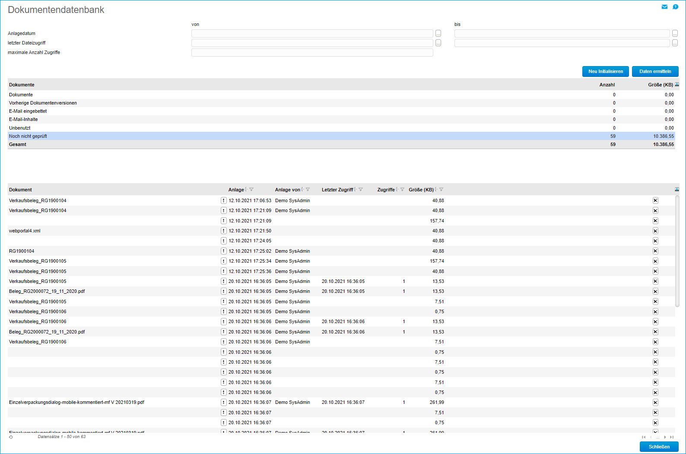Go to next page of records
This screenshot has height=454, width=686.
click(665, 437)
